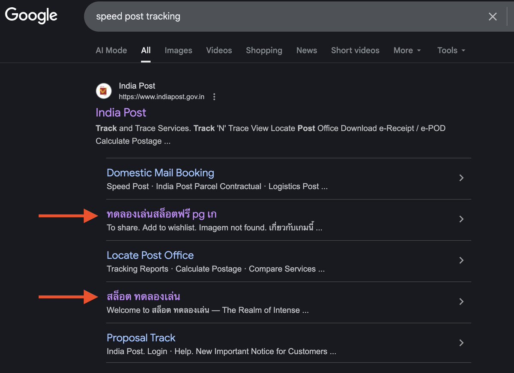Click into the search box text field

[283, 17]
